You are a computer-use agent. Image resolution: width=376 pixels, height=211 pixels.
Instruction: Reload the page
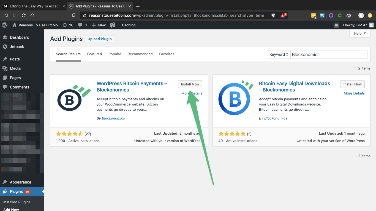click(24, 15)
